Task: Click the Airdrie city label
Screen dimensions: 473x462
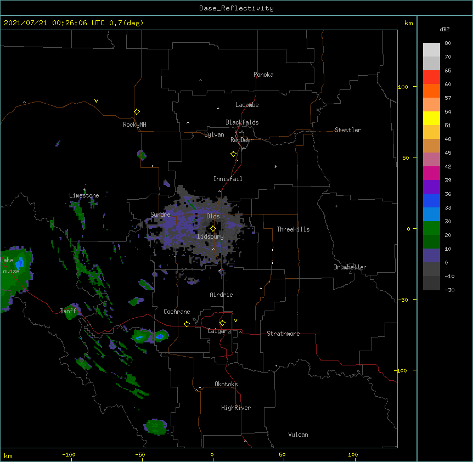Action: [x=222, y=295]
